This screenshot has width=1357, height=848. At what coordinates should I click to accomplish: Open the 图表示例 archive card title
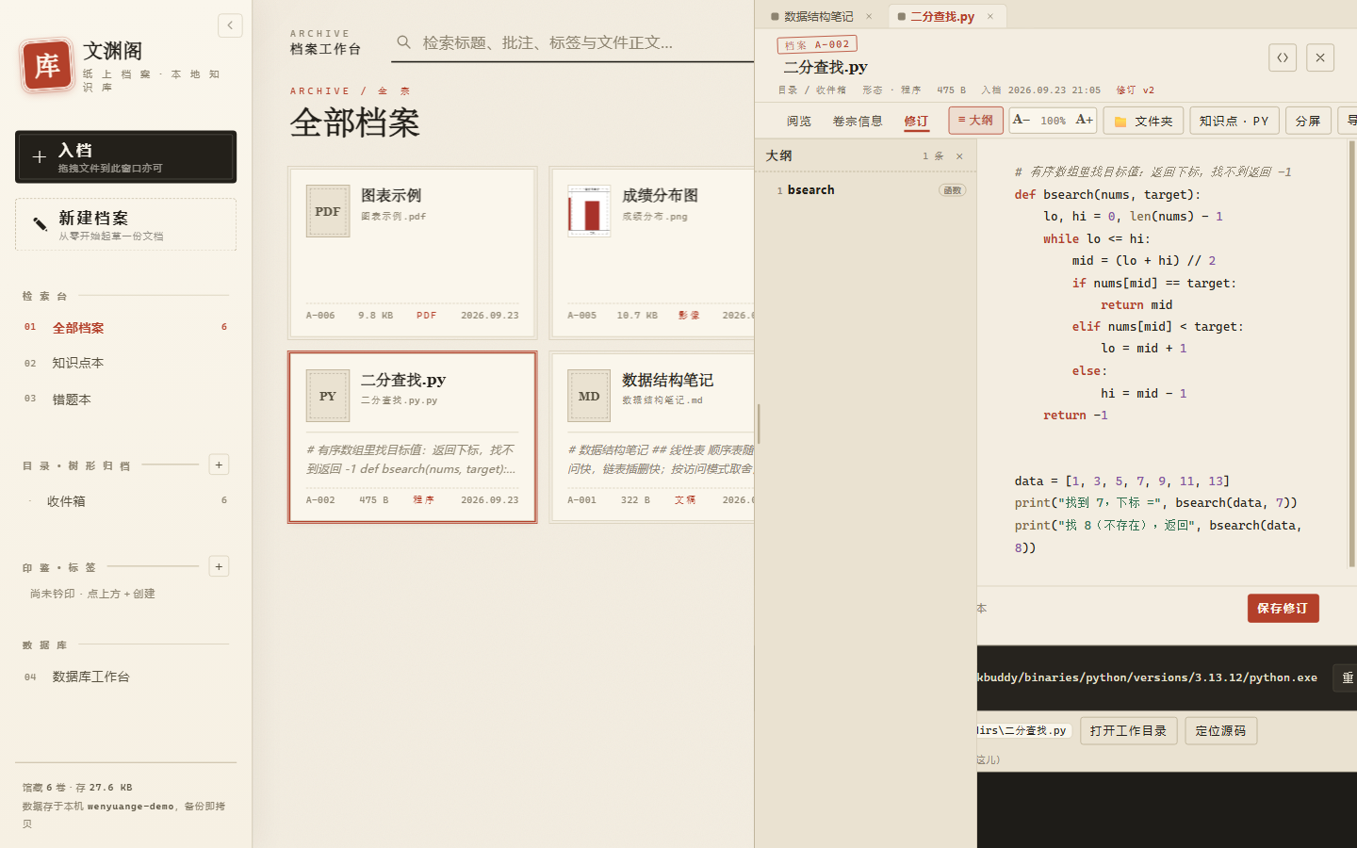point(391,195)
